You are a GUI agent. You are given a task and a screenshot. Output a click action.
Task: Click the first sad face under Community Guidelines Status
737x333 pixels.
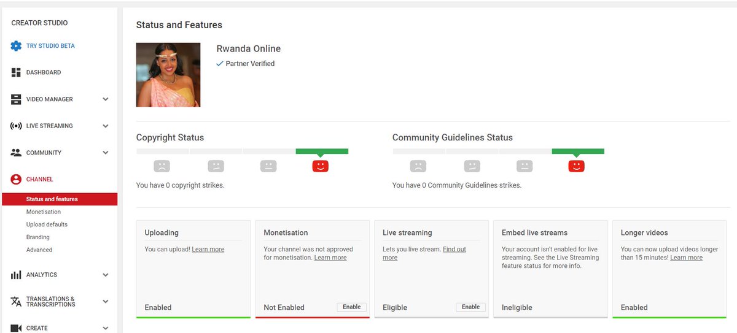(x=418, y=166)
